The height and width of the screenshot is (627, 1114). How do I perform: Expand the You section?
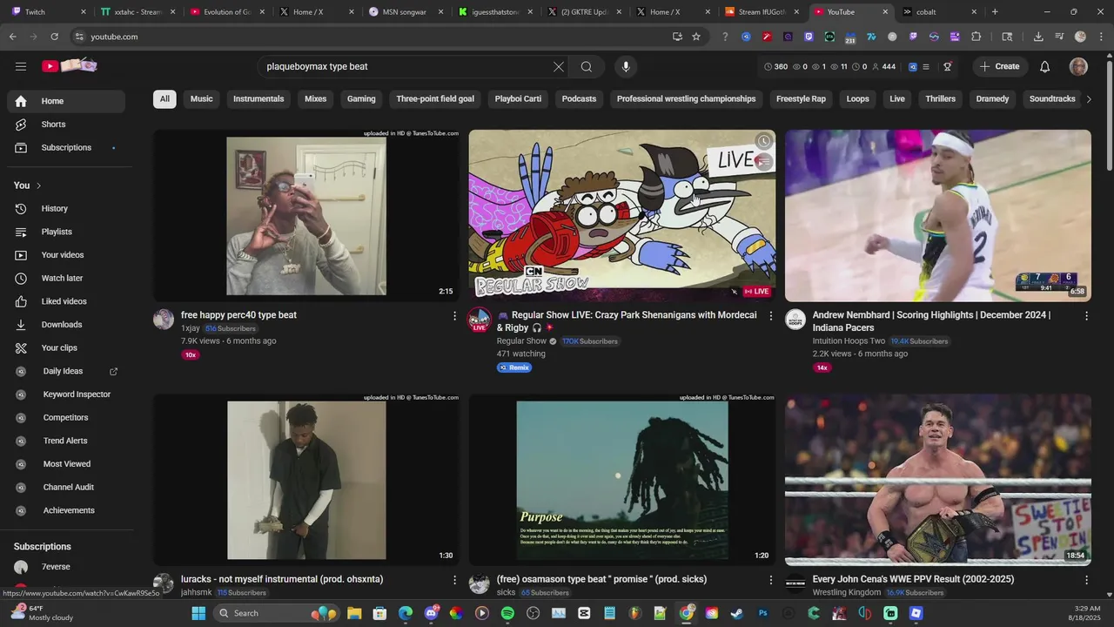click(28, 185)
